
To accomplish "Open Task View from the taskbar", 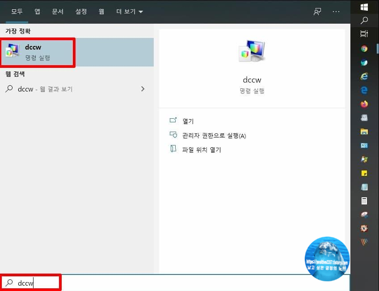I will (x=364, y=34).
